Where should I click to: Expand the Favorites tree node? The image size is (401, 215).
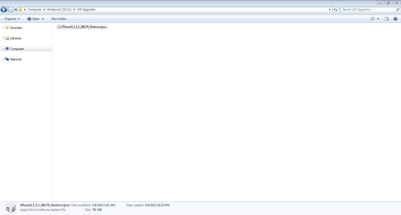(x=3, y=28)
